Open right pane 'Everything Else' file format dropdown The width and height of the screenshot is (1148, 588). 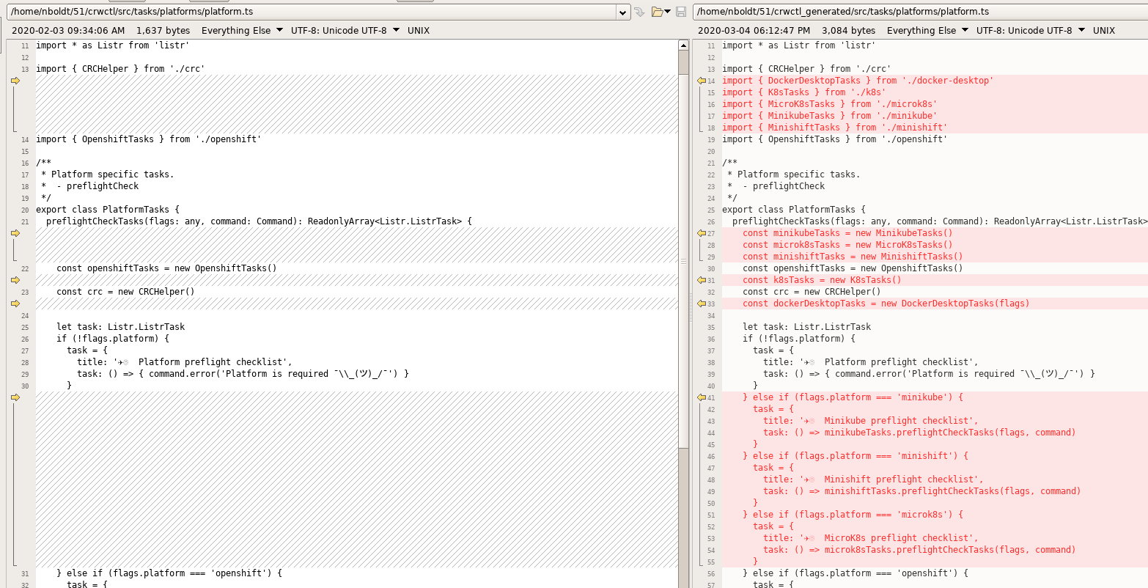pos(927,31)
